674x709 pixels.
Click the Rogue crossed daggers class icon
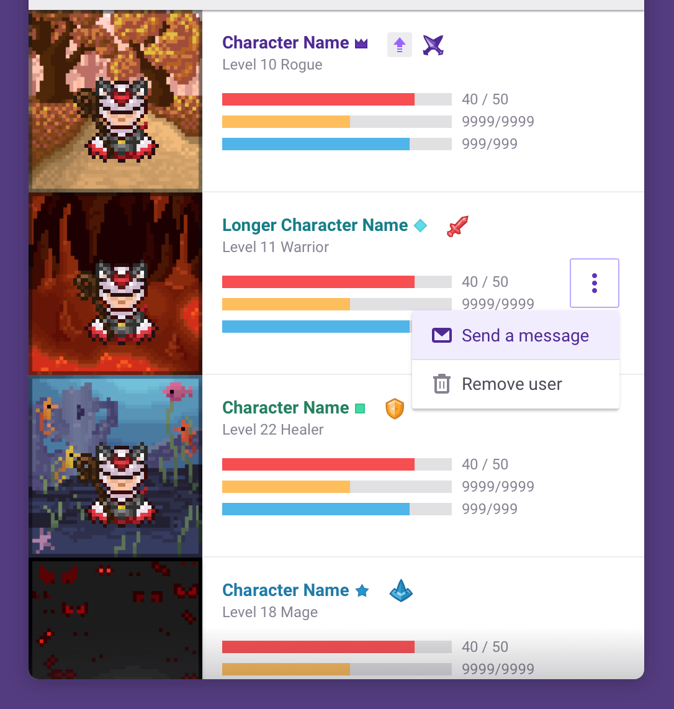pos(433,45)
